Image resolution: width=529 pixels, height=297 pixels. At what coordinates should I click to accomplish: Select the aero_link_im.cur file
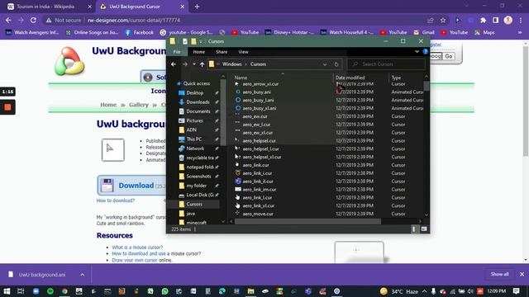click(x=259, y=189)
